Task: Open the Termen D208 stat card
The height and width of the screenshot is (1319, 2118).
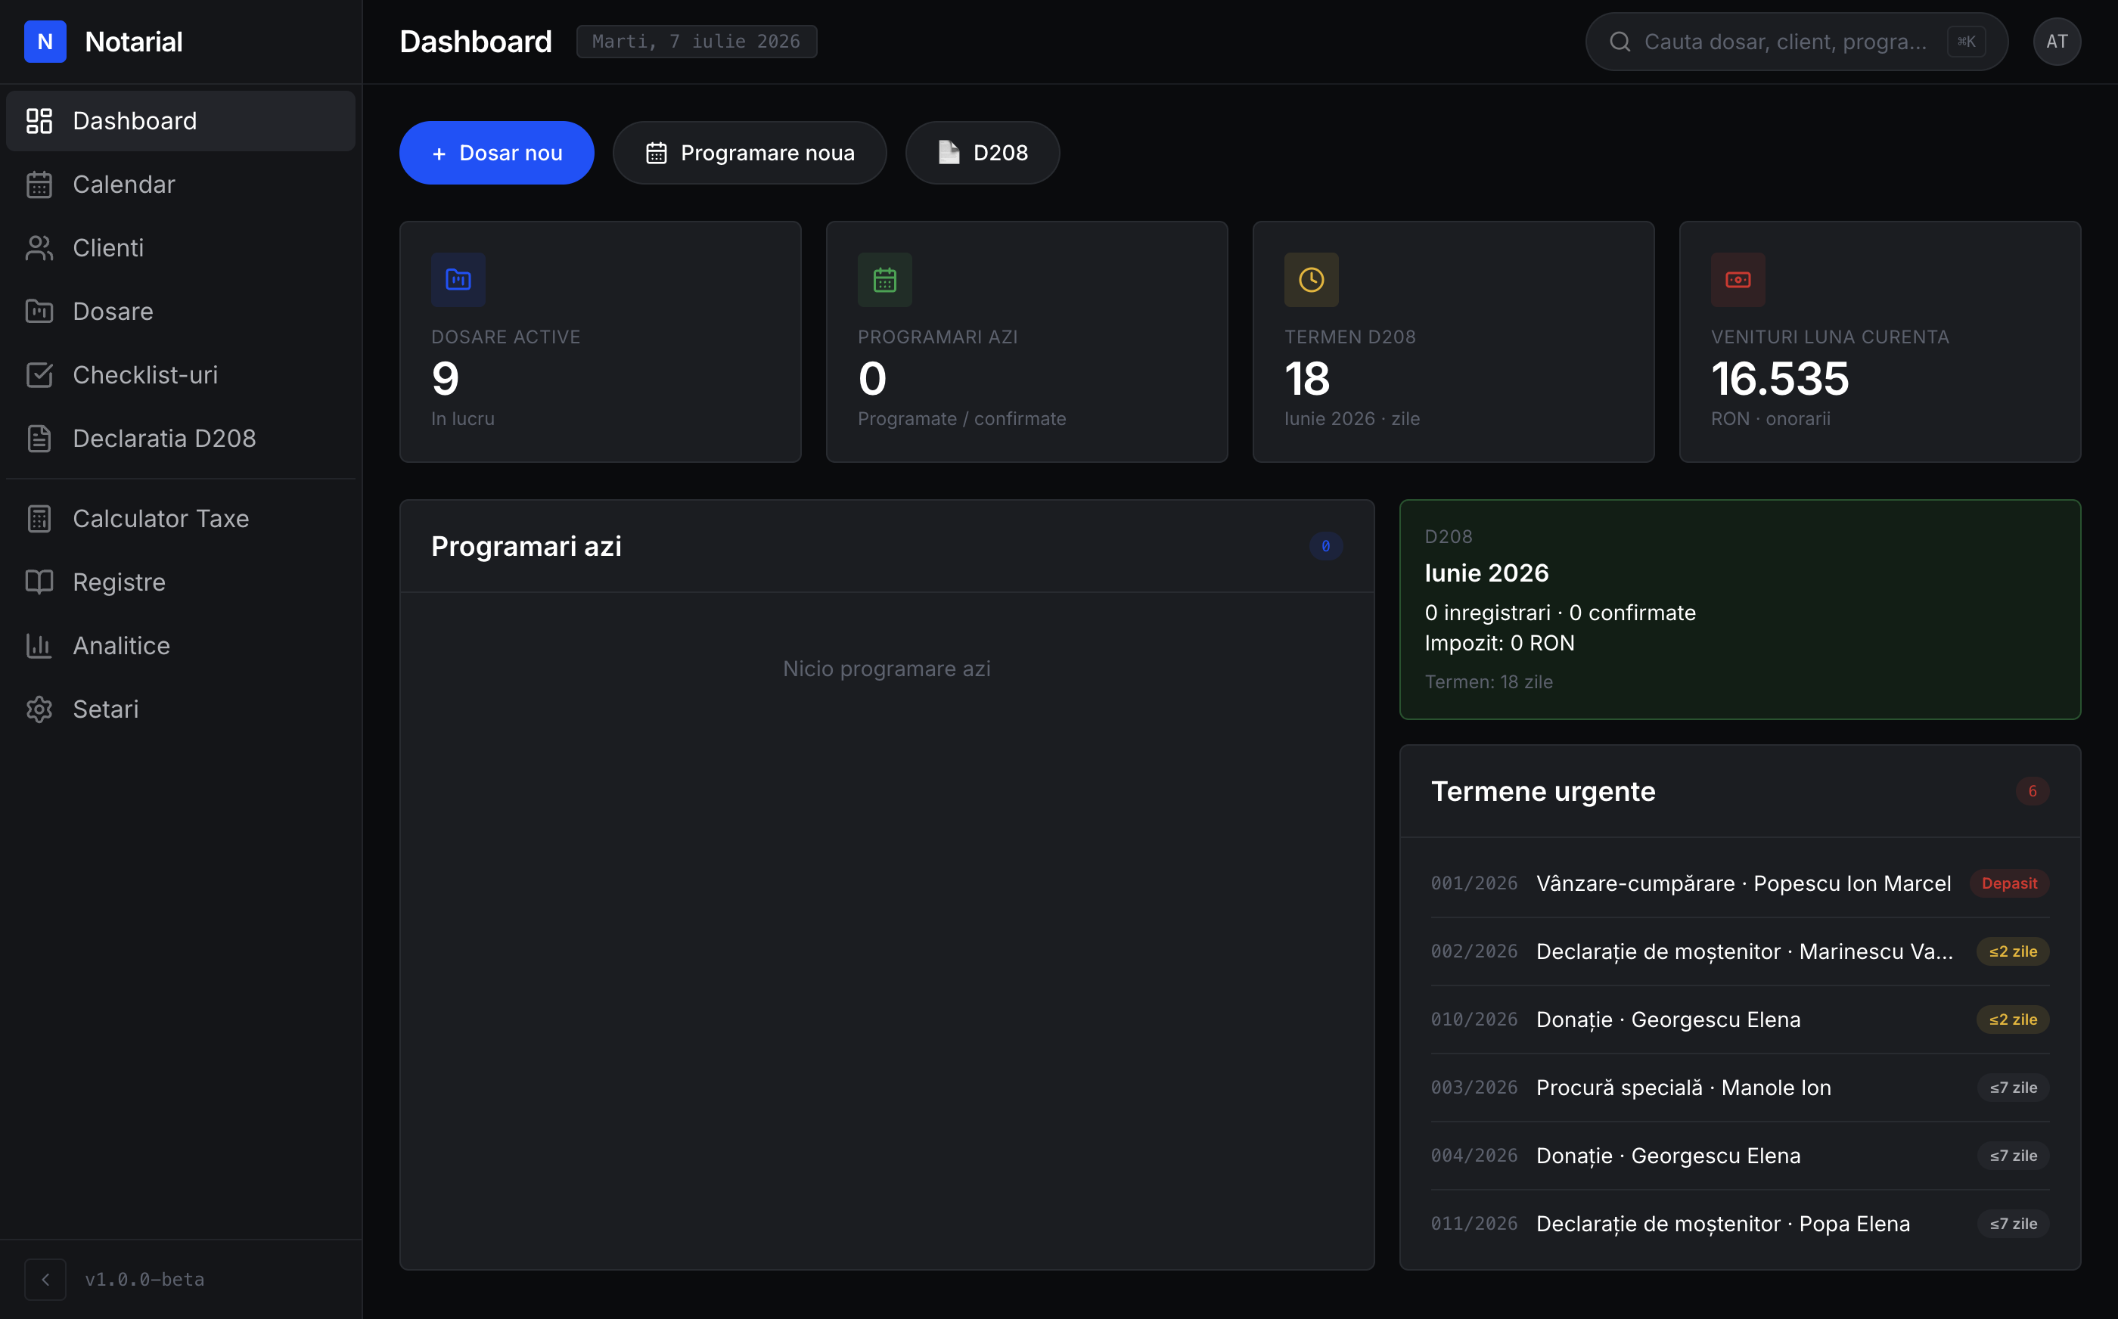Action: (1453, 342)
